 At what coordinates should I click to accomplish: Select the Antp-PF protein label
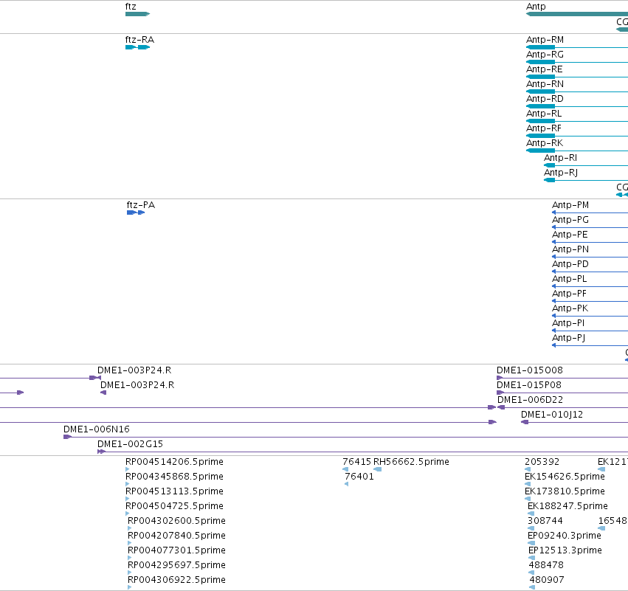tap(569, 294)
